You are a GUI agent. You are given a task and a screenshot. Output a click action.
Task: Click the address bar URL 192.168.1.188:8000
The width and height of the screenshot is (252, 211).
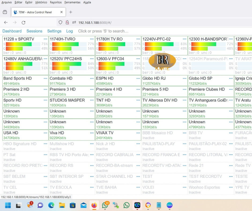coord(95,23)
